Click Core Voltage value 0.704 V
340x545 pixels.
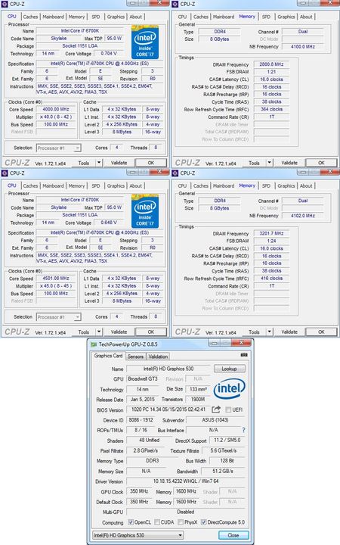109,54
